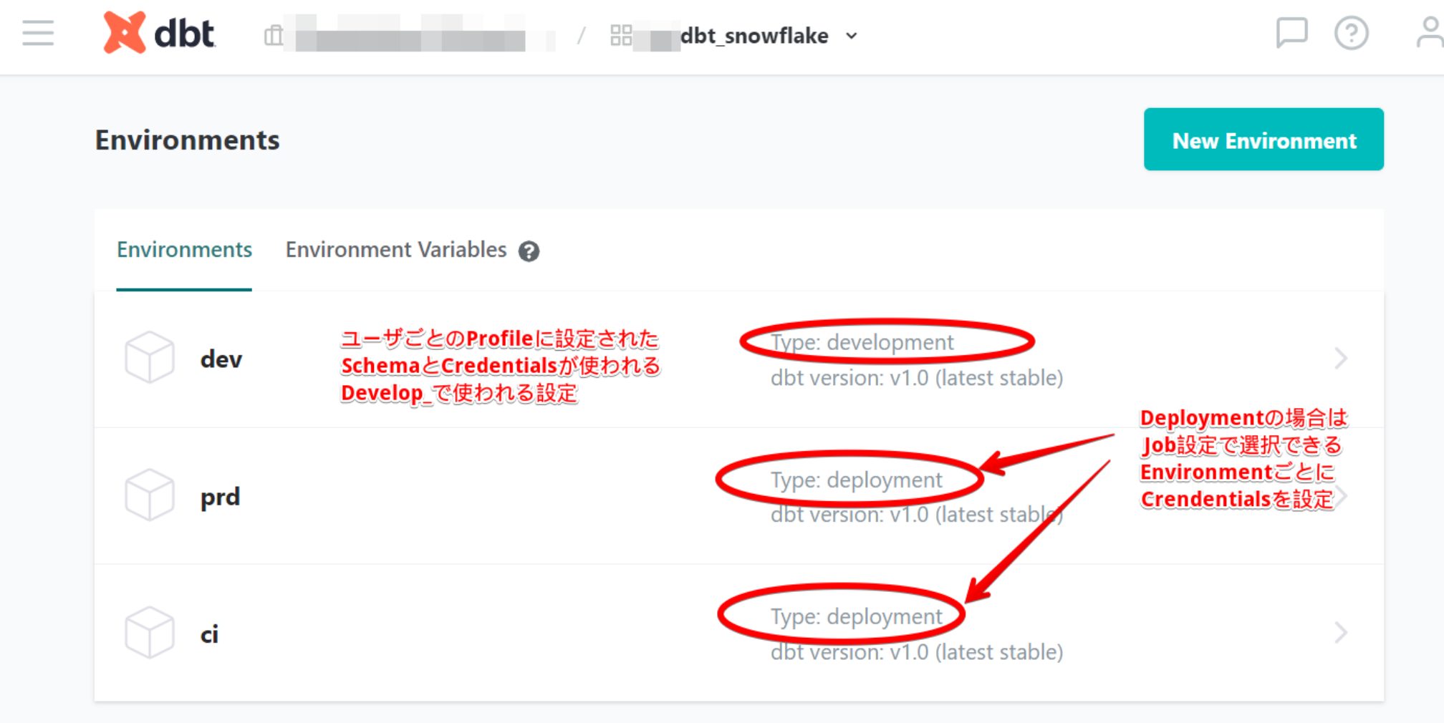Open the prd environment row
Image resolution: width=1444 pixels, height=723 pixels.
point(738,495)
